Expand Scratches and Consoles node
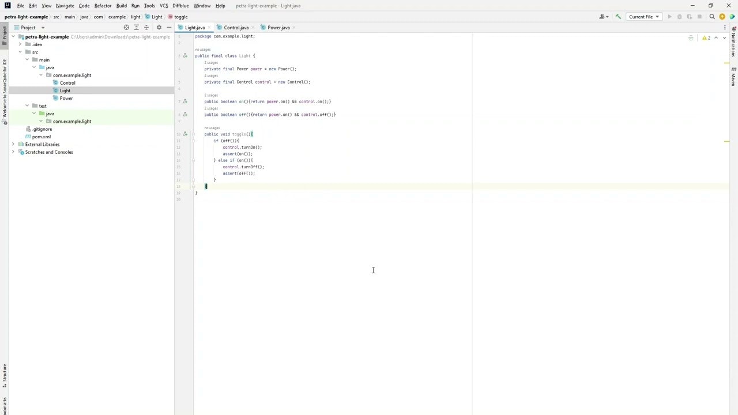The width and height of the screenshot is (738, 415). point(13,152)
